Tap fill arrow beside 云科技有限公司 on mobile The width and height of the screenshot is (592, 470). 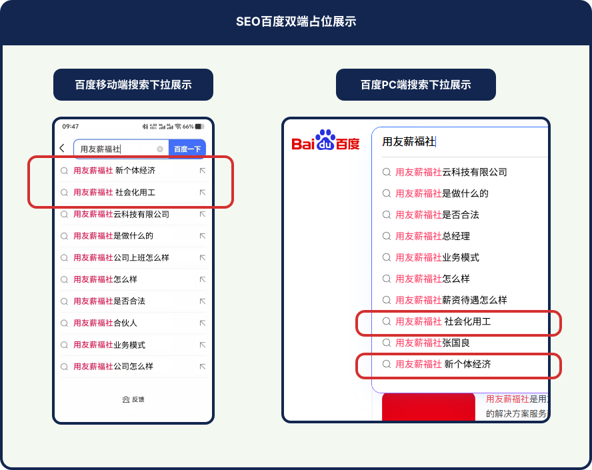click(x=203, y=215)
